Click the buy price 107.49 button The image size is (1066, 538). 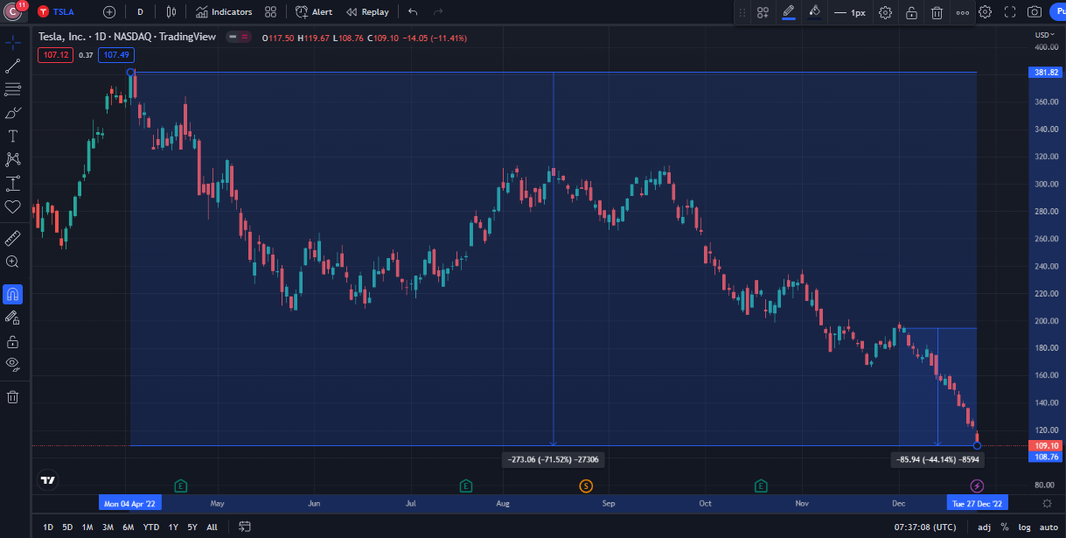(x=116, y=55)
